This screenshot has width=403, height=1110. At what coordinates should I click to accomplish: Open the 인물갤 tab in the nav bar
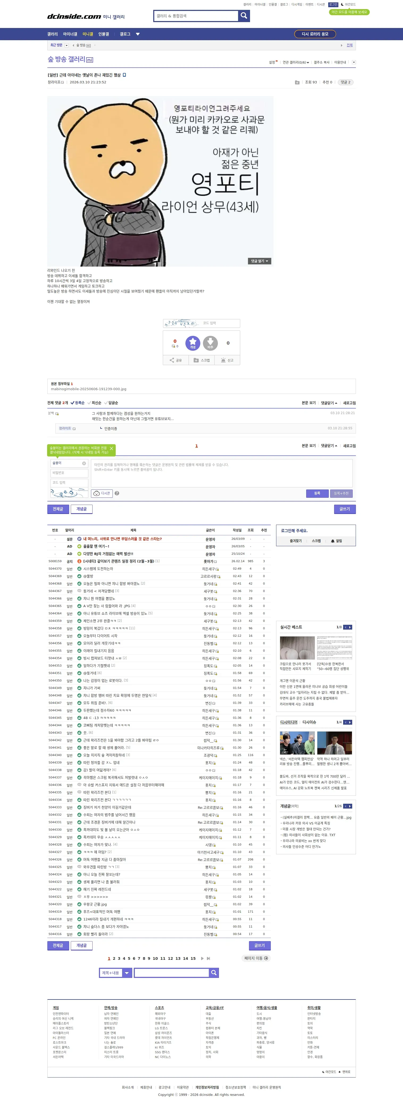104,34
